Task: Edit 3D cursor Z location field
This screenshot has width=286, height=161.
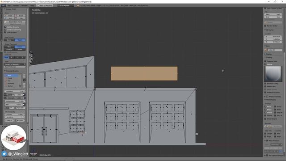Action: (273, 42)
